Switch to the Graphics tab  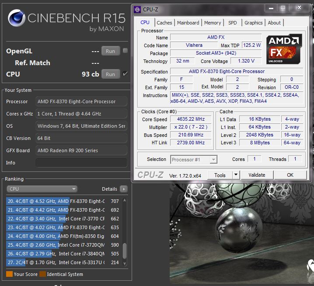point(253,23)
